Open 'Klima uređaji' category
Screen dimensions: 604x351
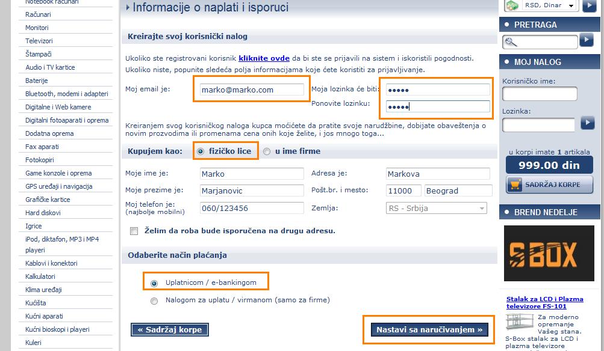click(43, 290)
